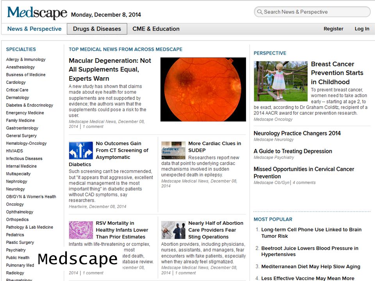The width and height of the screenshot is (375, 281).
Task: Open the Oncology specialty
Action: tap(15, 205)
